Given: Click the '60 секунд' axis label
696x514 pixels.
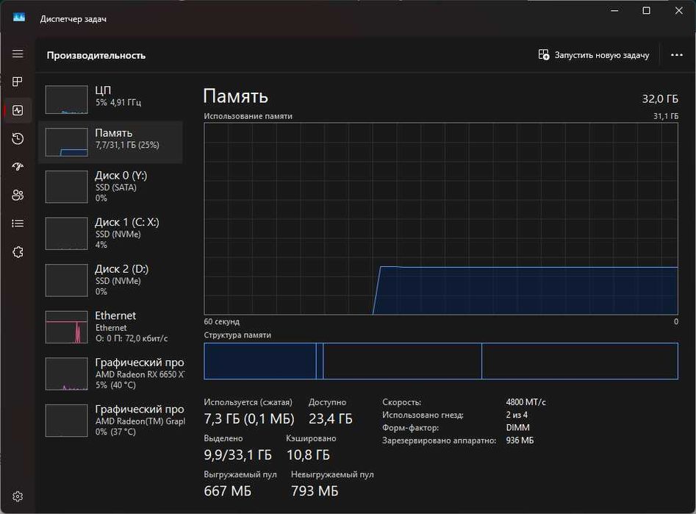Looking at the screenshot, I should click(x=221, y=321).
